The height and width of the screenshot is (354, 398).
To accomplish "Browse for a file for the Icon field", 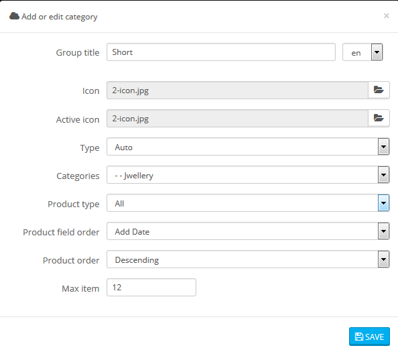I will 379,90.
